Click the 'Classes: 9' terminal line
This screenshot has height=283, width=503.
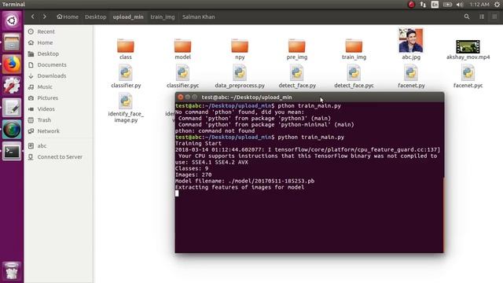tap(192, 168)
